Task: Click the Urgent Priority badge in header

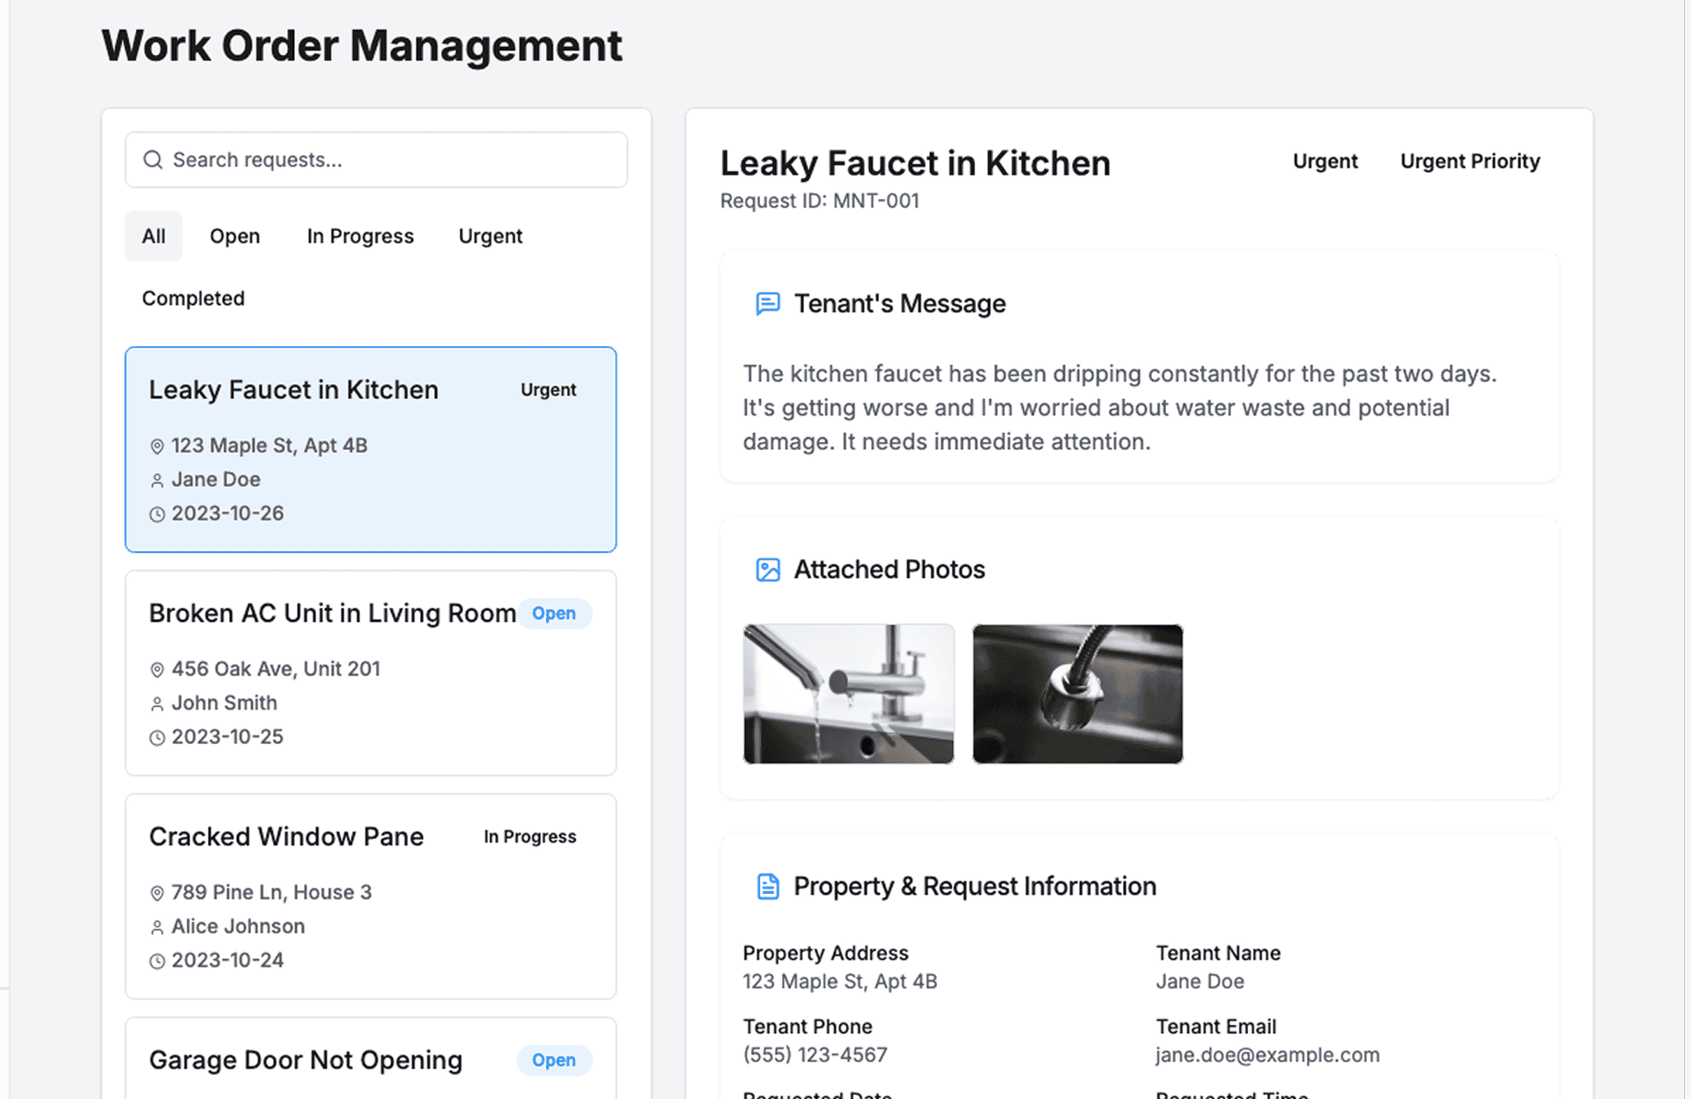Action: click(x=1469, y=161)
